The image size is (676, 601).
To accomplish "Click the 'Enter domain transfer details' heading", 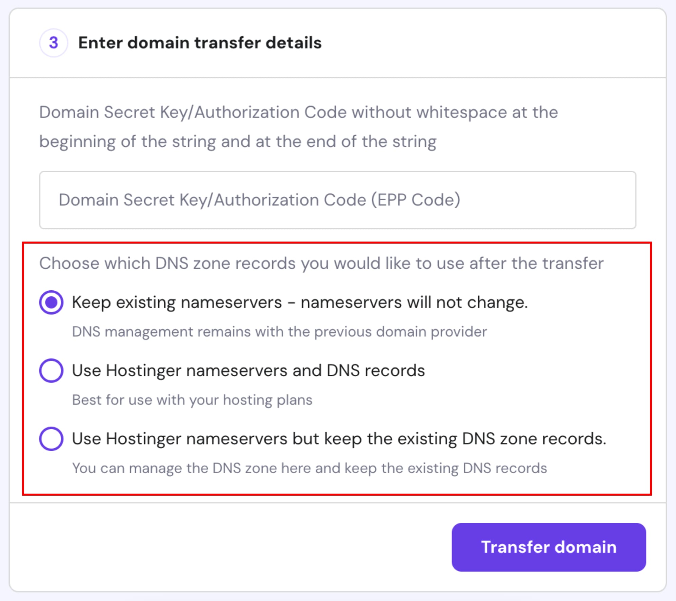I will pos(200,43).
